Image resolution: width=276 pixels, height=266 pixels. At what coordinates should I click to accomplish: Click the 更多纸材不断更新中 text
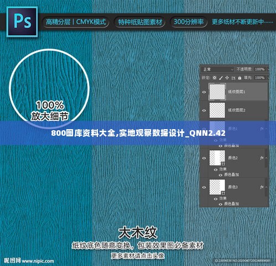242,22
